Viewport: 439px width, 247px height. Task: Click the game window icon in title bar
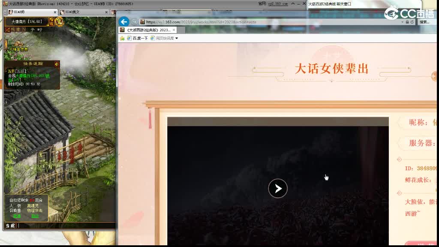(6, 4)
